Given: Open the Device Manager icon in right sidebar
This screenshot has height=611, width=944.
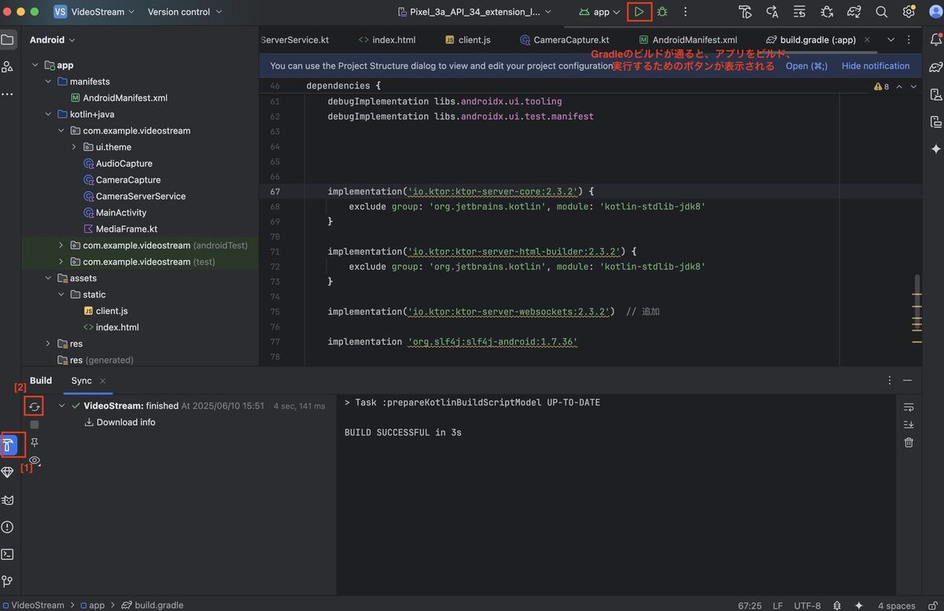Looking at the screenshot, I should tap(935, 94).
